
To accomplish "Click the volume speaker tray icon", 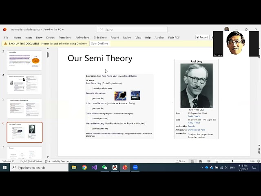I will [x=226, y=167].
